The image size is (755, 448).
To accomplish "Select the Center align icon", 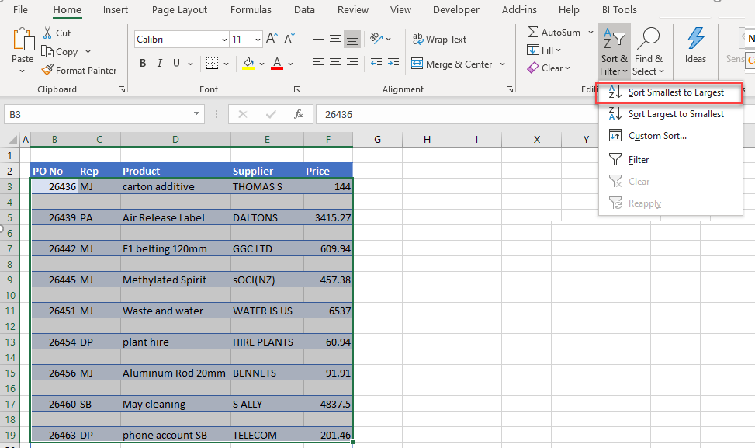I will (x=335, y=64).
